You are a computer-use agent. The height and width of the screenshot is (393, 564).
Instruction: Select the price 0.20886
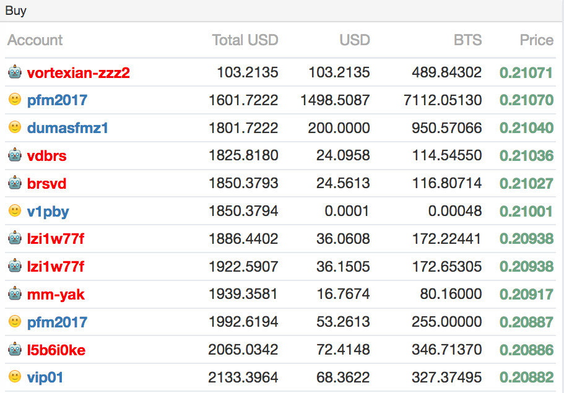pos(526,350)
